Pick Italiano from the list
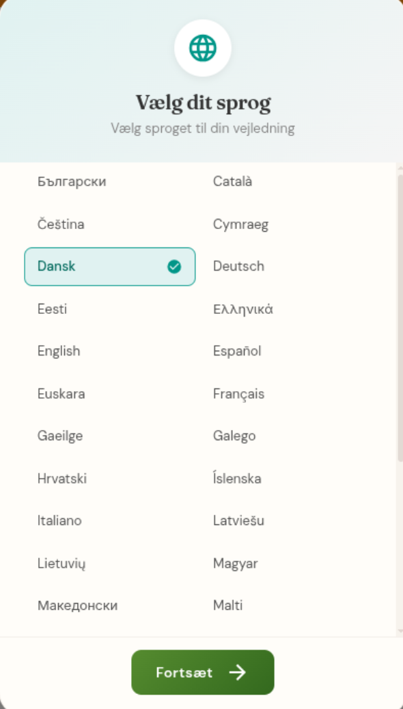403x709 pixels. click(110, 521)
